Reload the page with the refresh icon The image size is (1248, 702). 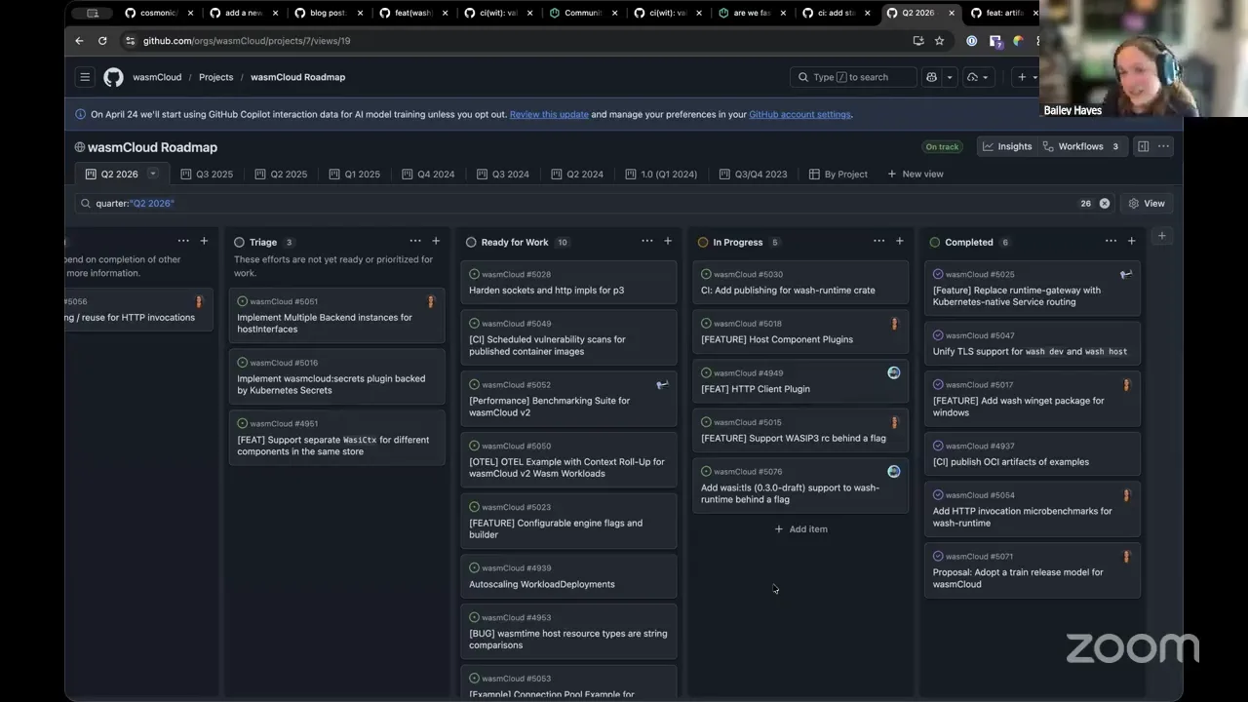click(x=102, y=41)
